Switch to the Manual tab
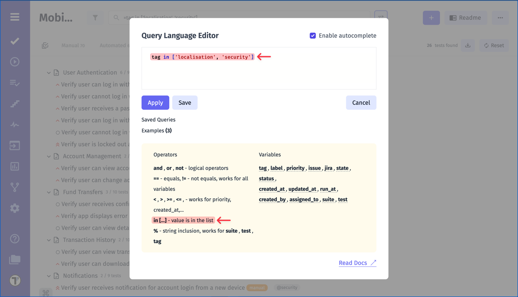Screen dimensions: 518x297 click(x=73, y=45)
